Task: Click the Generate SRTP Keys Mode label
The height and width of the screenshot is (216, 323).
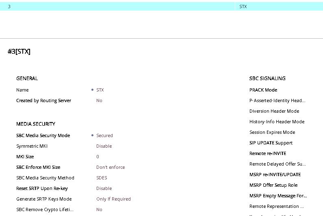Action: [44, 199]
